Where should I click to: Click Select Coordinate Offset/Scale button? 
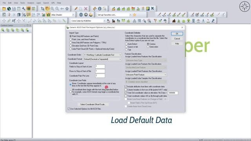point(93,105)
